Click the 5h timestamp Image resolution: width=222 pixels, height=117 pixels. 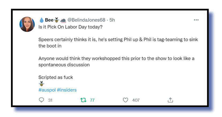coord(112,20)
